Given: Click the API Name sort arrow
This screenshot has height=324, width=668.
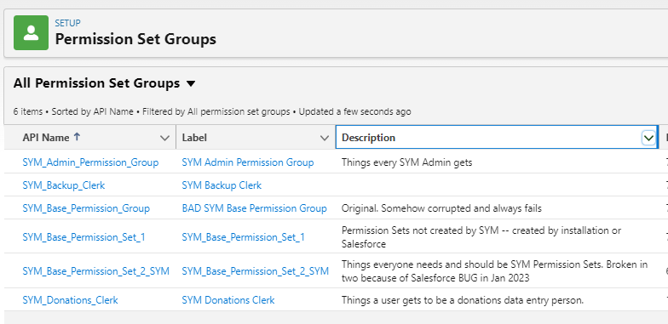Looking at the screenshot, I should click(x=77, y=137).
